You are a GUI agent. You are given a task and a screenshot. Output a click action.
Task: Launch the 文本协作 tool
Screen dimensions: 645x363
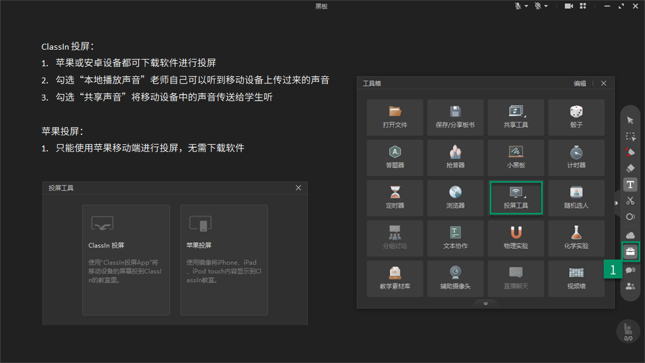(455, 238)
